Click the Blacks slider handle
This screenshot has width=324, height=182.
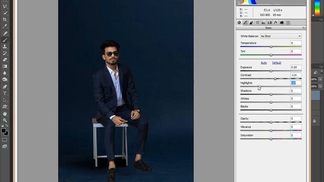(271, 110)
